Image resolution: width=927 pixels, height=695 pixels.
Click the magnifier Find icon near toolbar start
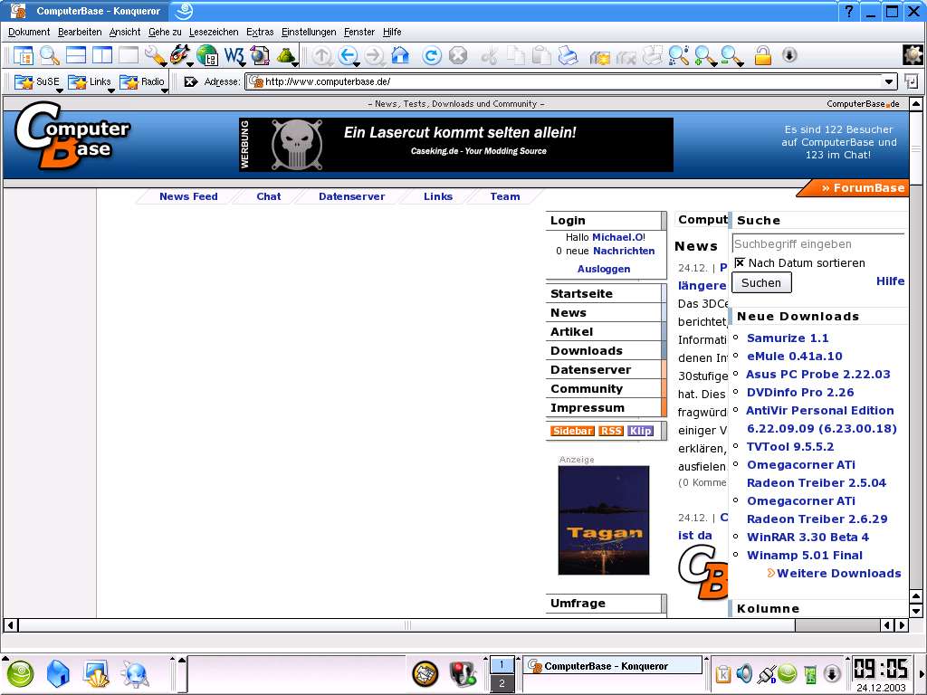[x=50, y=55]
